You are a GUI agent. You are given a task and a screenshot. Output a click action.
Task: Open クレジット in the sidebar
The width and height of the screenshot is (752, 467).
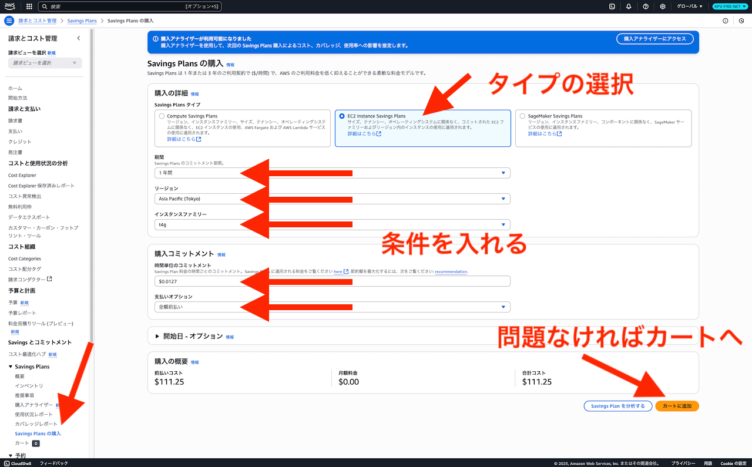point(20,142)
